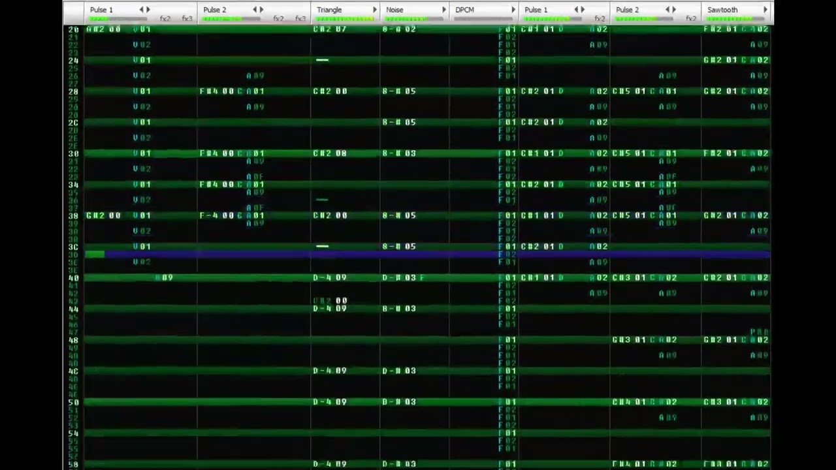The image size is (836, 470).
Task: Select row number 28 in the pattern
Action: (x=73, y=91)
